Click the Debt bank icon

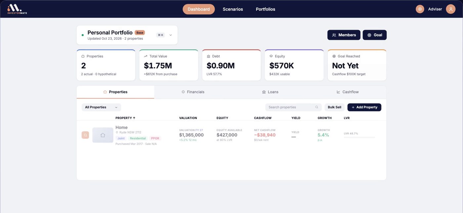(x=208, y=56)
